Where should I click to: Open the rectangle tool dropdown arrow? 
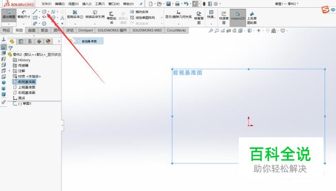point(39,18)
